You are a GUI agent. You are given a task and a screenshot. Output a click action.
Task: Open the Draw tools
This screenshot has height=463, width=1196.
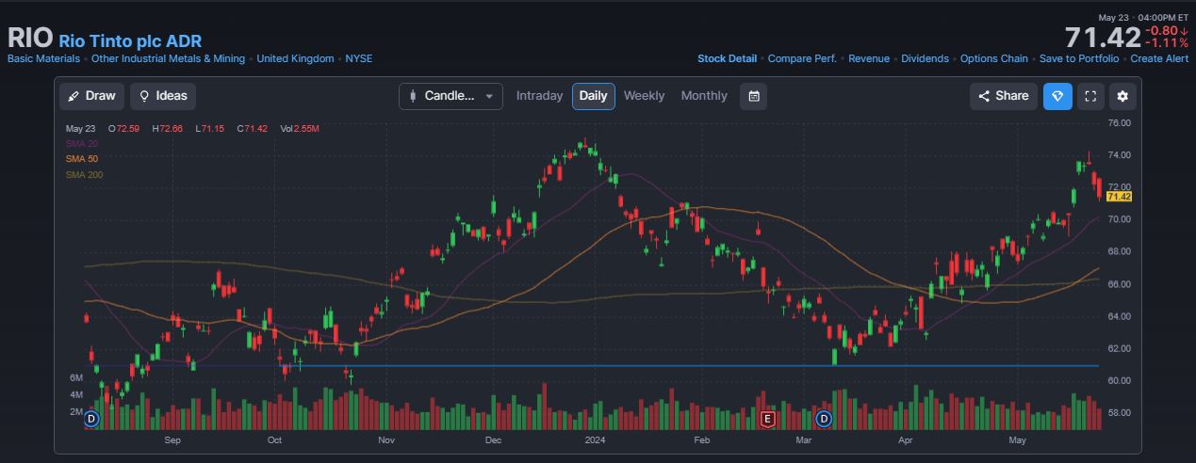pyautogui.click(x=91, y=96)
